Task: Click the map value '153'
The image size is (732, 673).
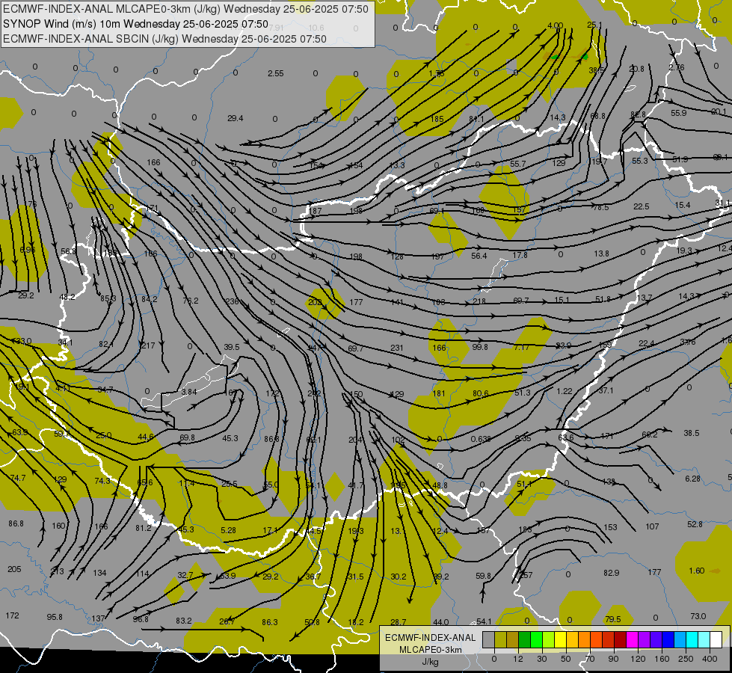Action: click(x=610, y=527)
